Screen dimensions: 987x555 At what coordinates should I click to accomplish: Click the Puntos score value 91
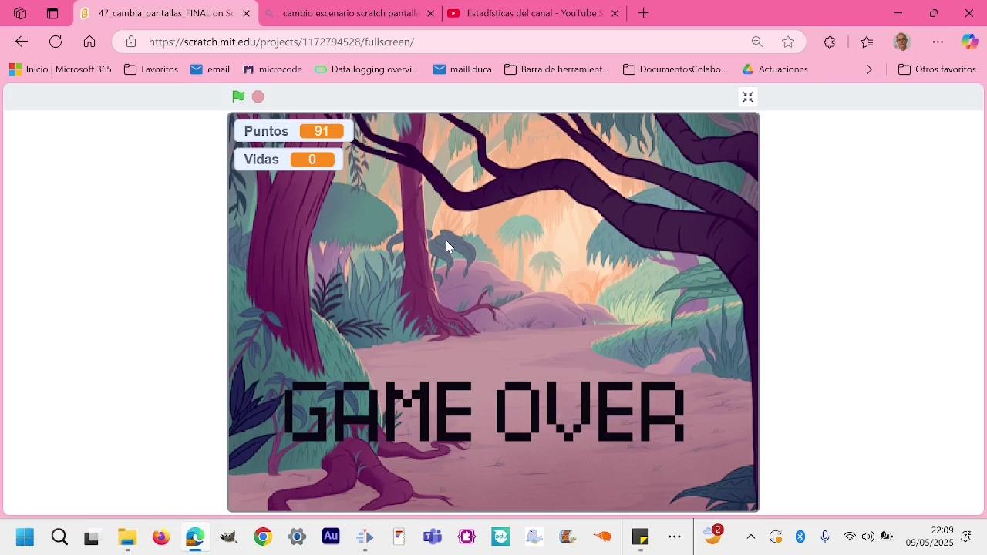tap(322, 131)
